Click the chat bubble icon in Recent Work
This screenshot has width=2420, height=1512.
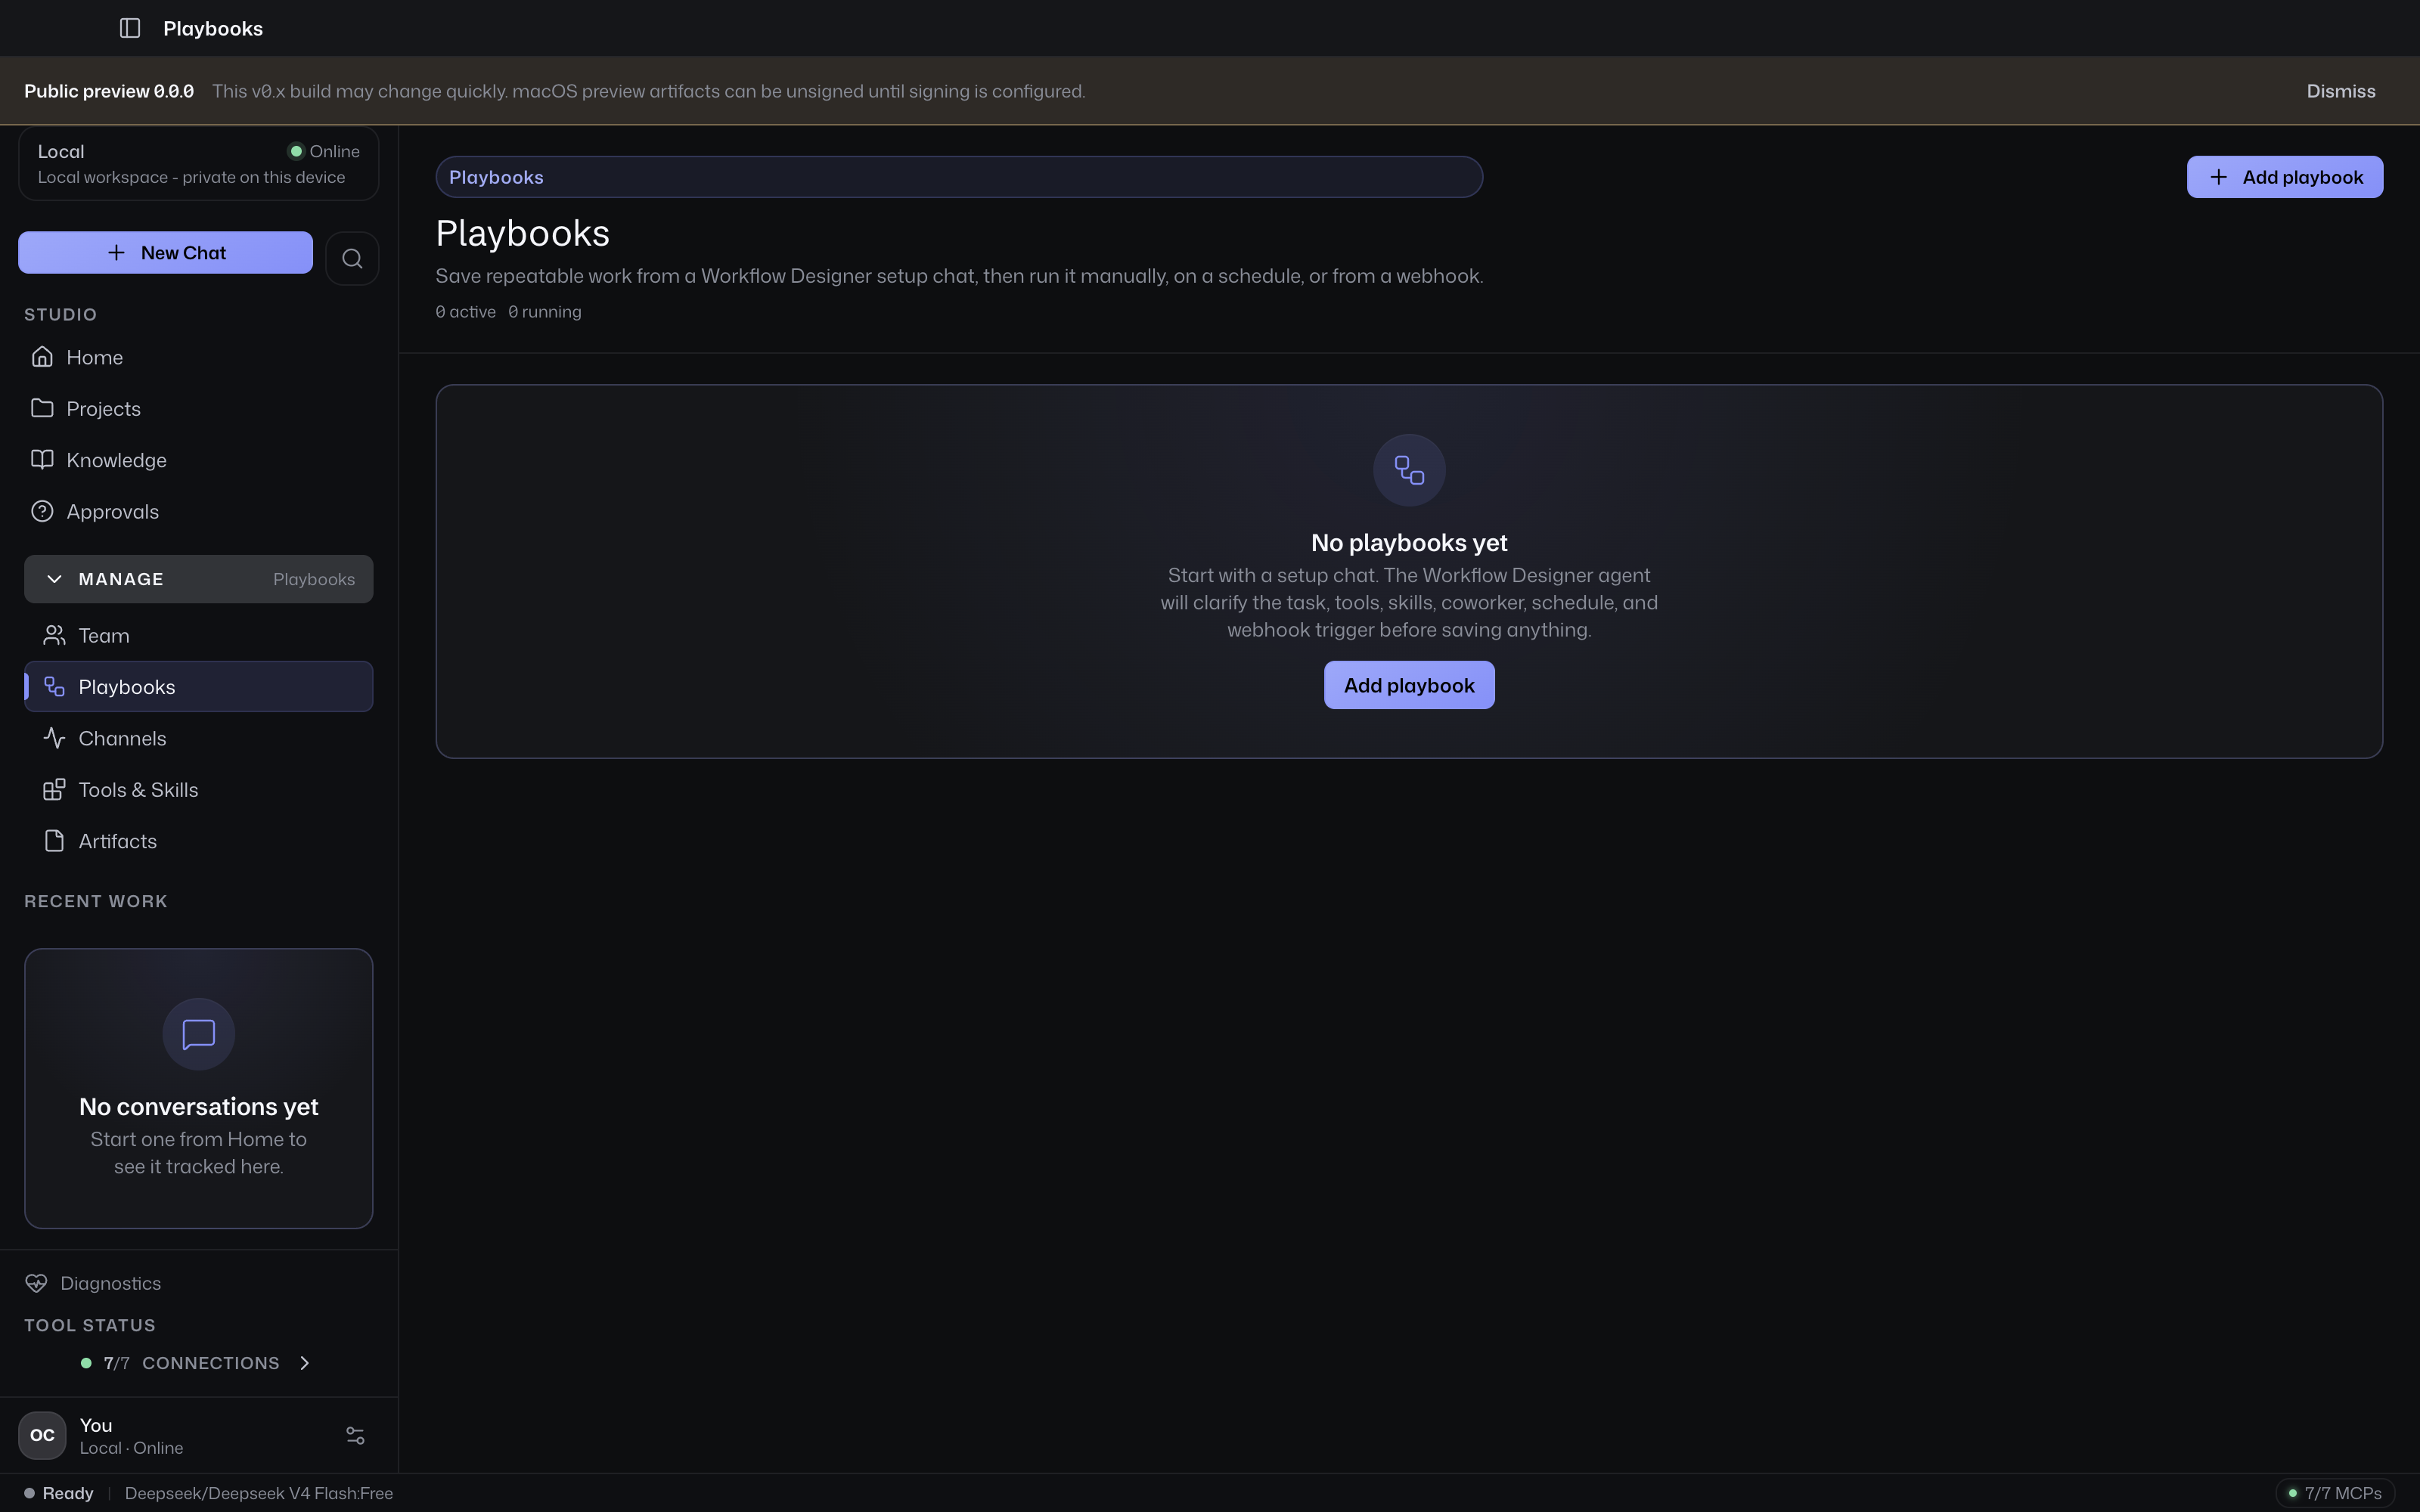[x=199, y=1034]
